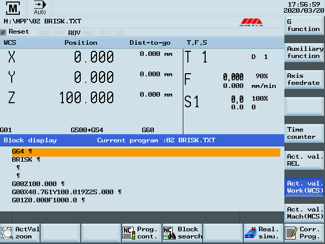Click the WCS column header
The image size is (325, 244).
click(10, 43)
